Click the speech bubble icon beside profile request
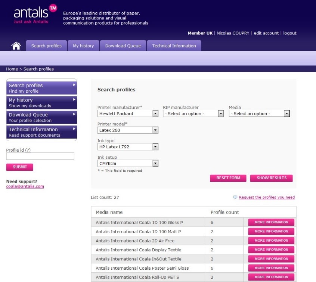This screenshot has height=282, width=316. pyautogui.click(x=235, y=197)
